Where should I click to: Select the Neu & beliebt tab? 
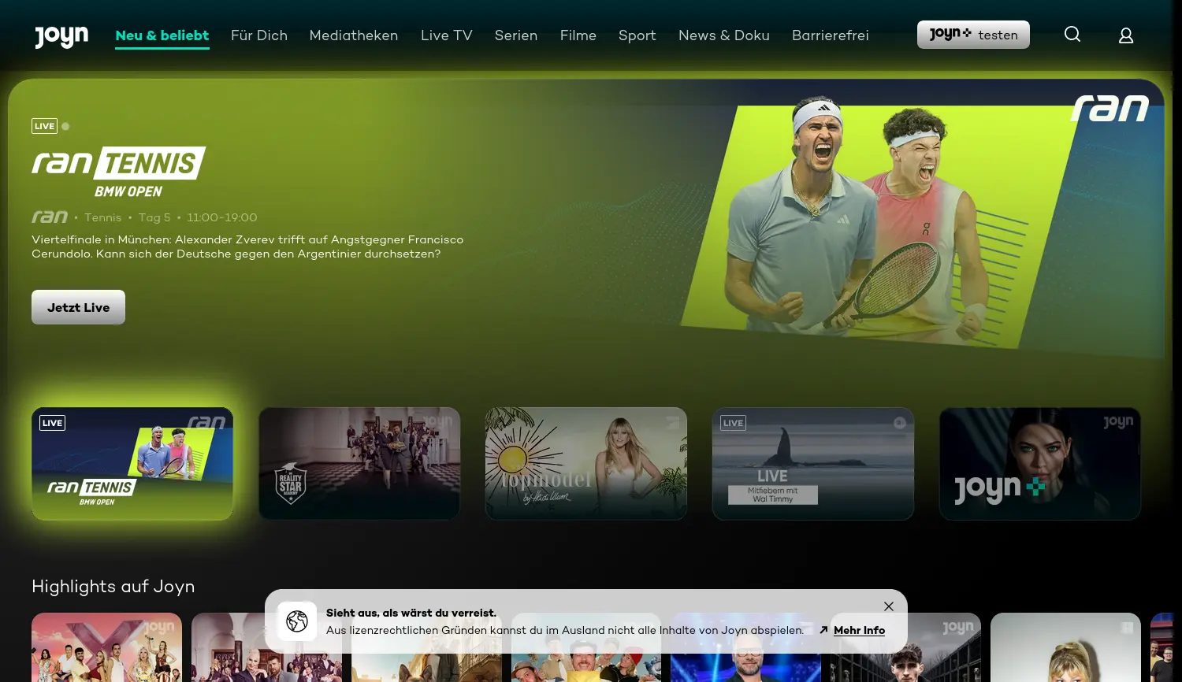click(x=162, y=35)
